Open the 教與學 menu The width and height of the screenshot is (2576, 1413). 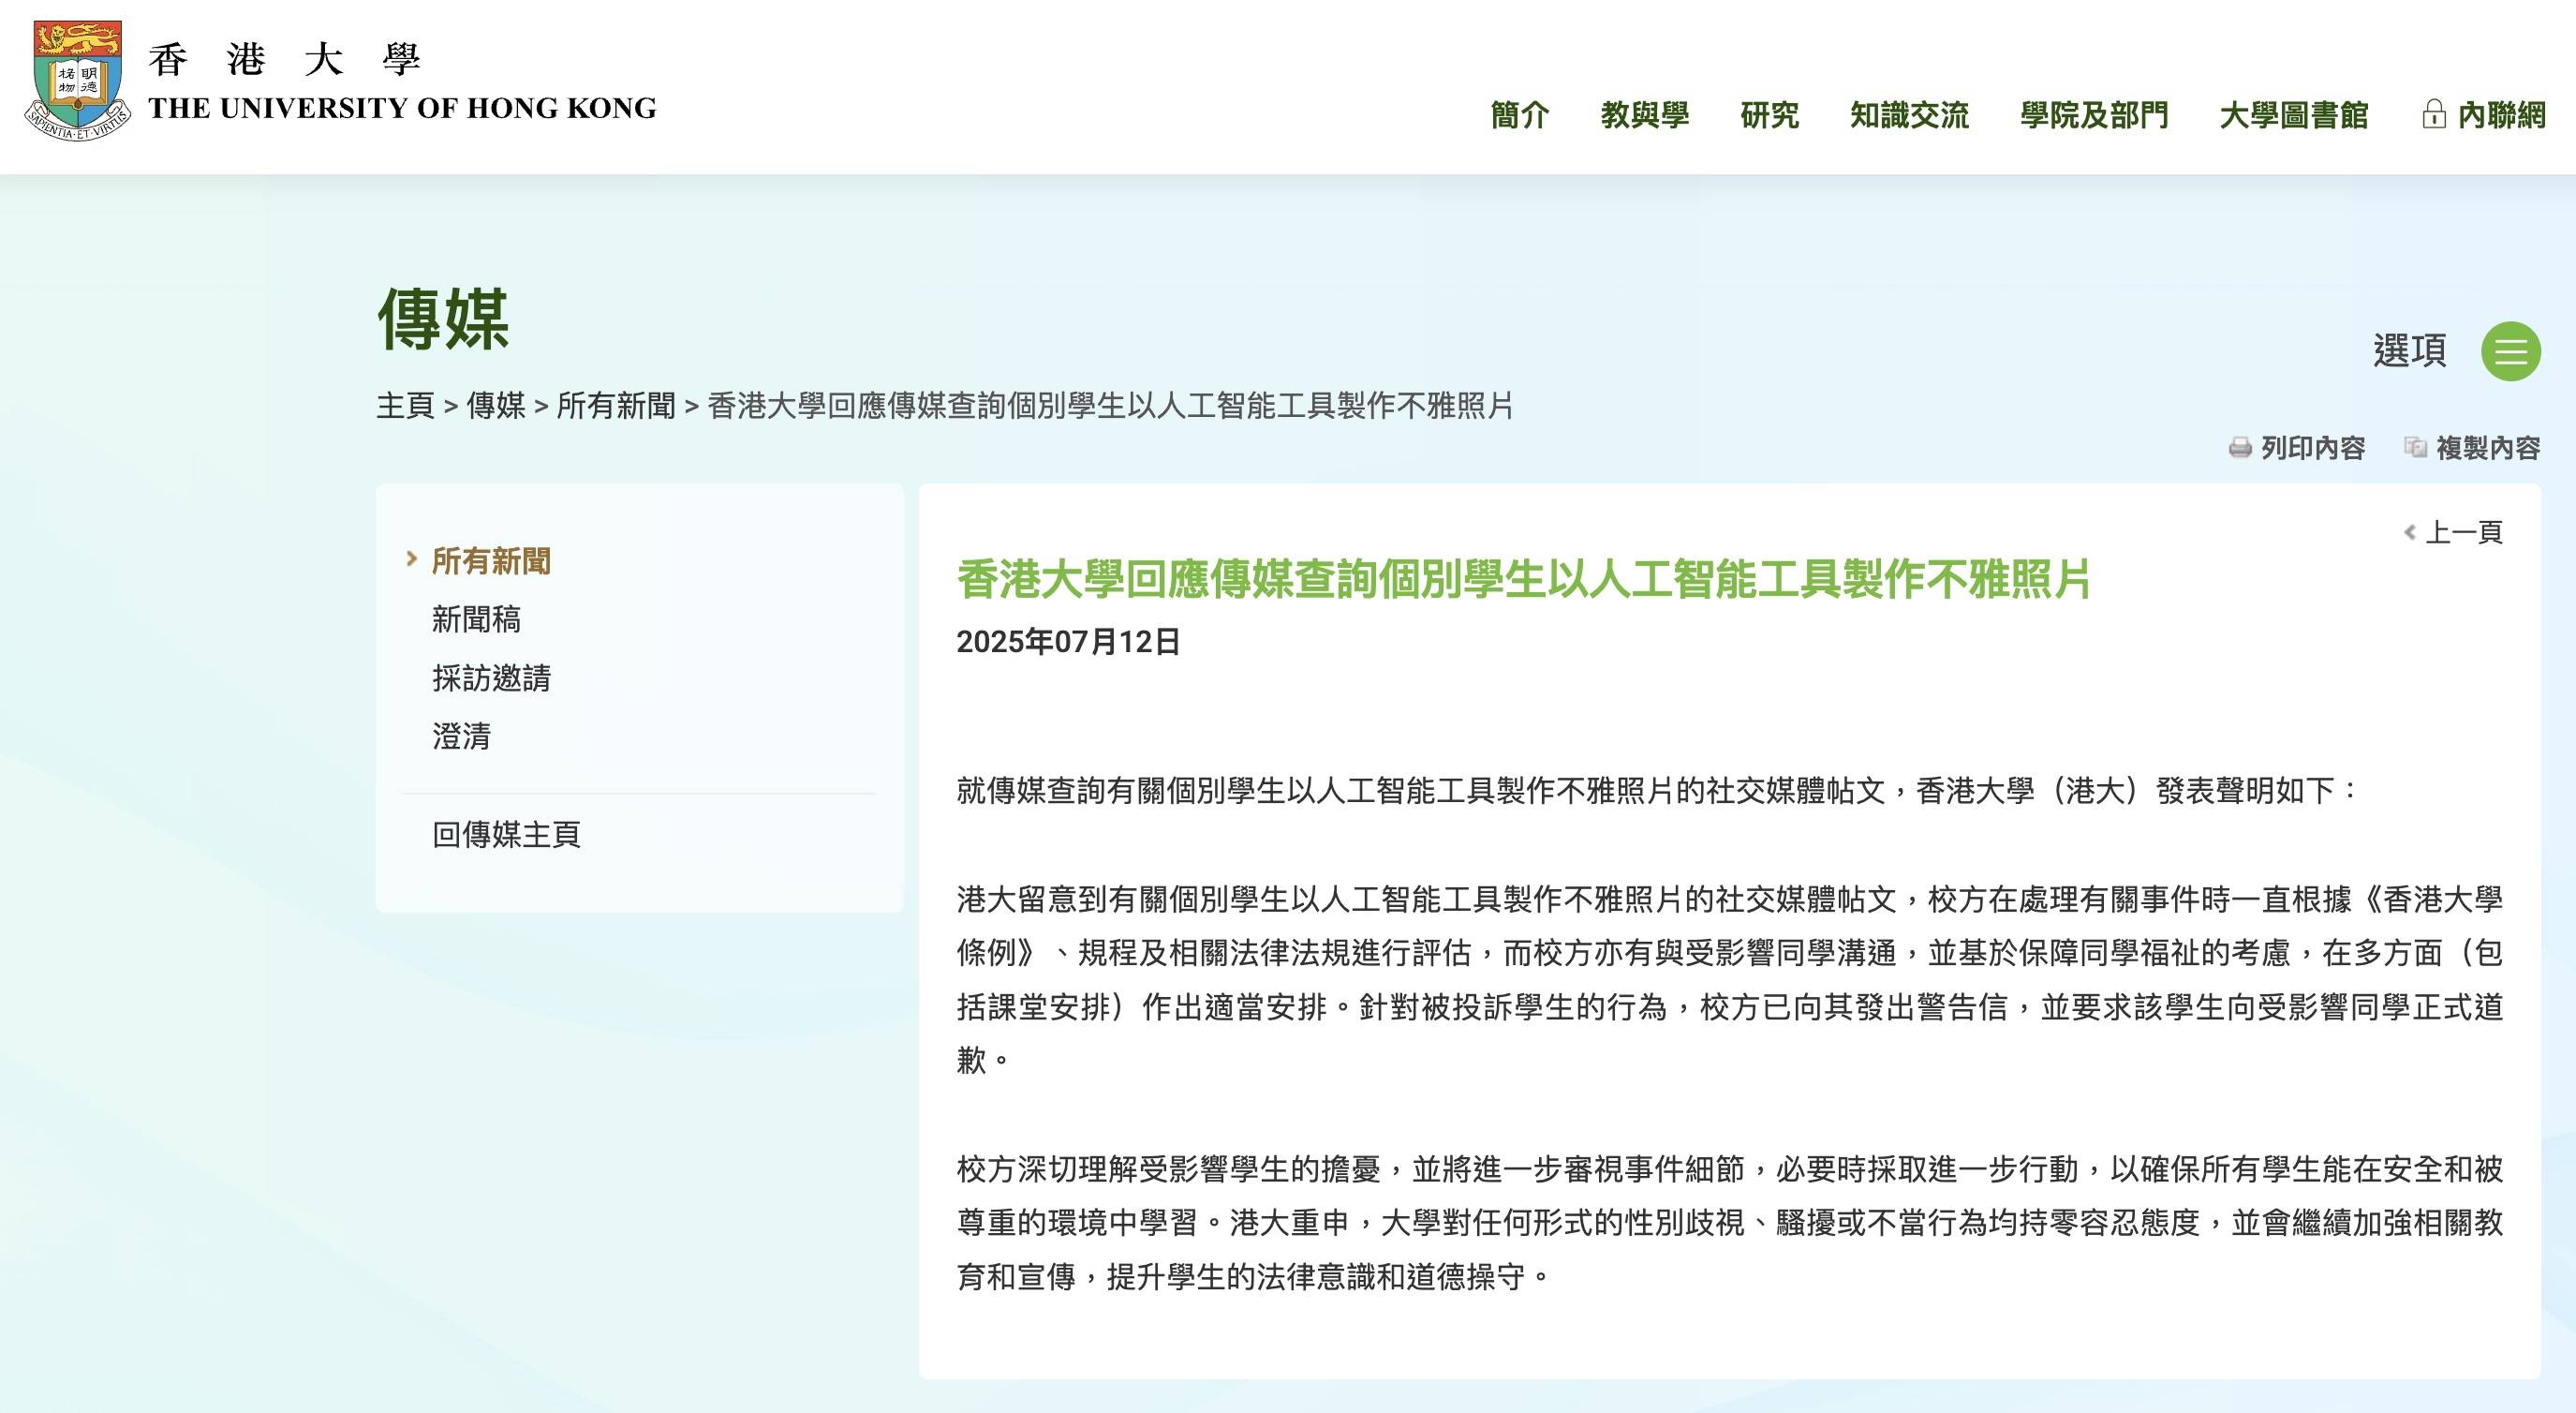1644,115
